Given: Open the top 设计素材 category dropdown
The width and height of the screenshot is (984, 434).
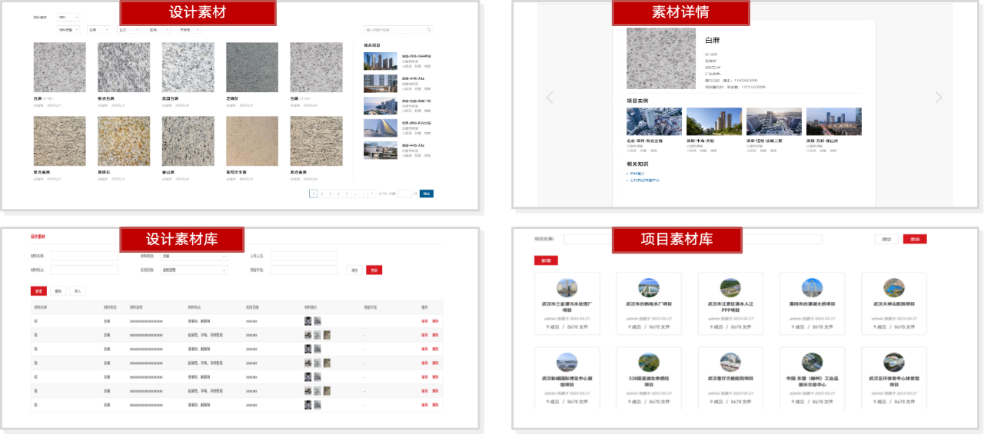Looking at the screenshot, I should coord(68,17).
